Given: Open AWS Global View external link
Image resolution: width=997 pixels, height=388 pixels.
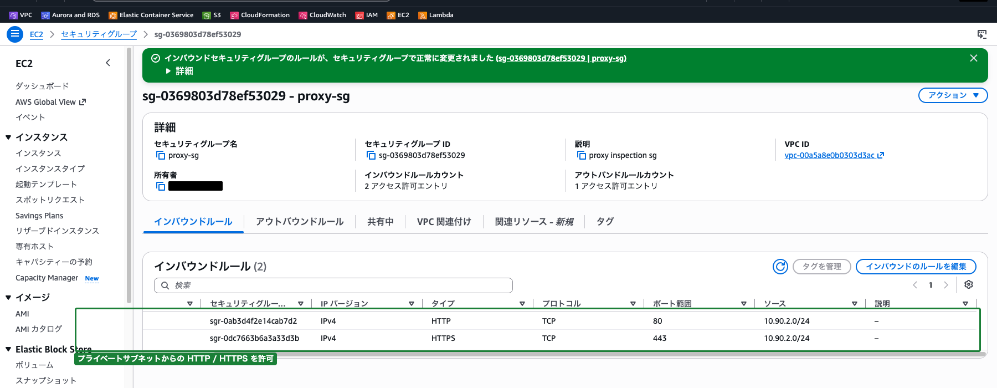Looking at the screenshot, I should (x=50, y=102).
